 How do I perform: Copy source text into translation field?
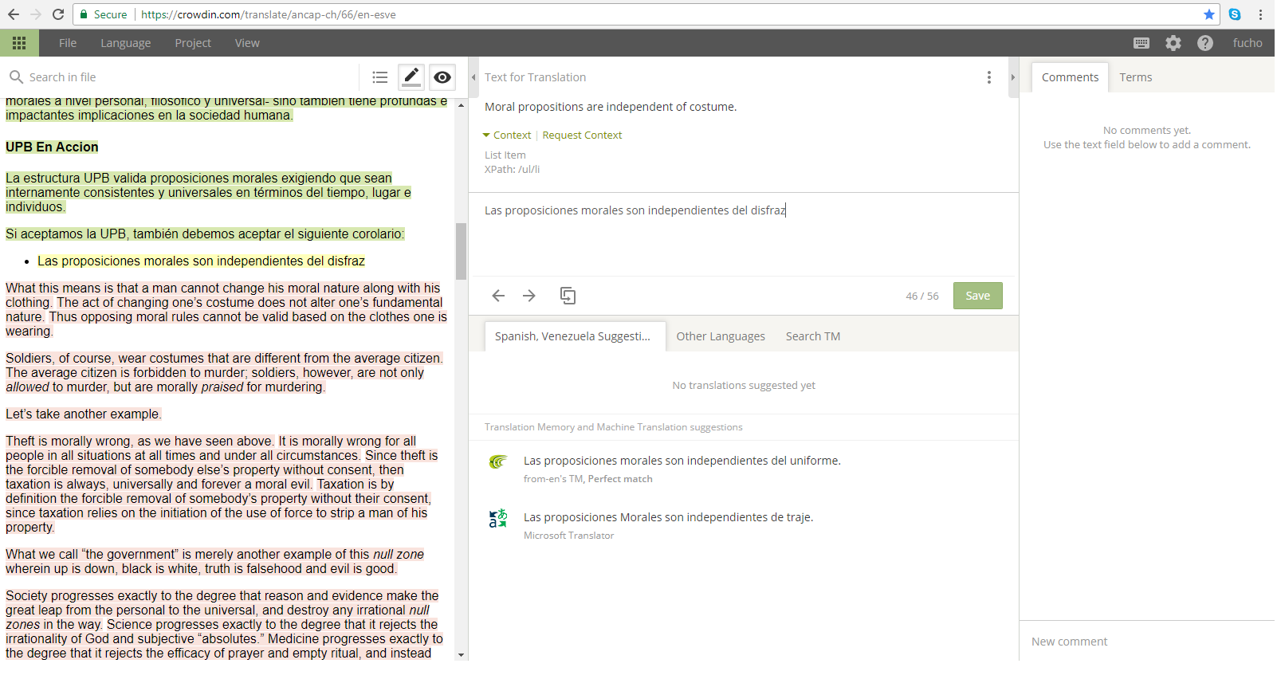click(x=568, y=296)
